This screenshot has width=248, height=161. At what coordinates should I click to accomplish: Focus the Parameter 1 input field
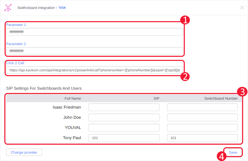pos(94,32)
